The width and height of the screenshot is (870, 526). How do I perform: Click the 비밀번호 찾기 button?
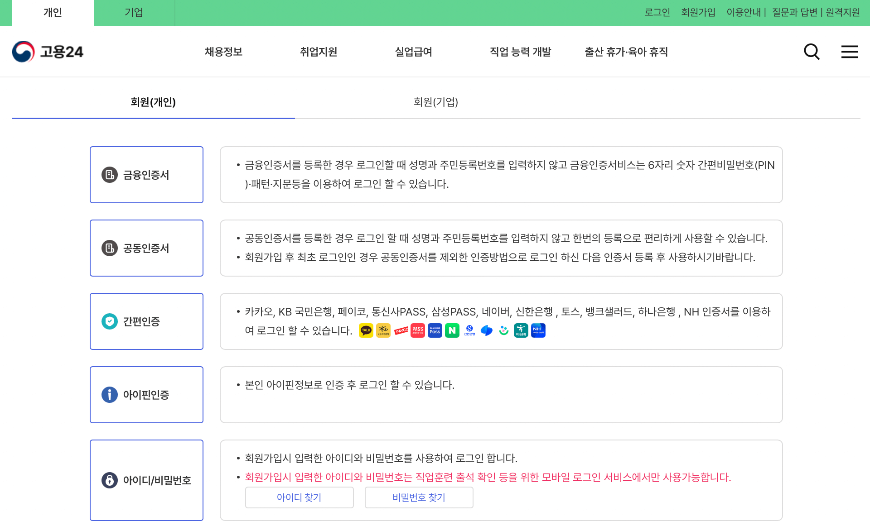point(419,497)
